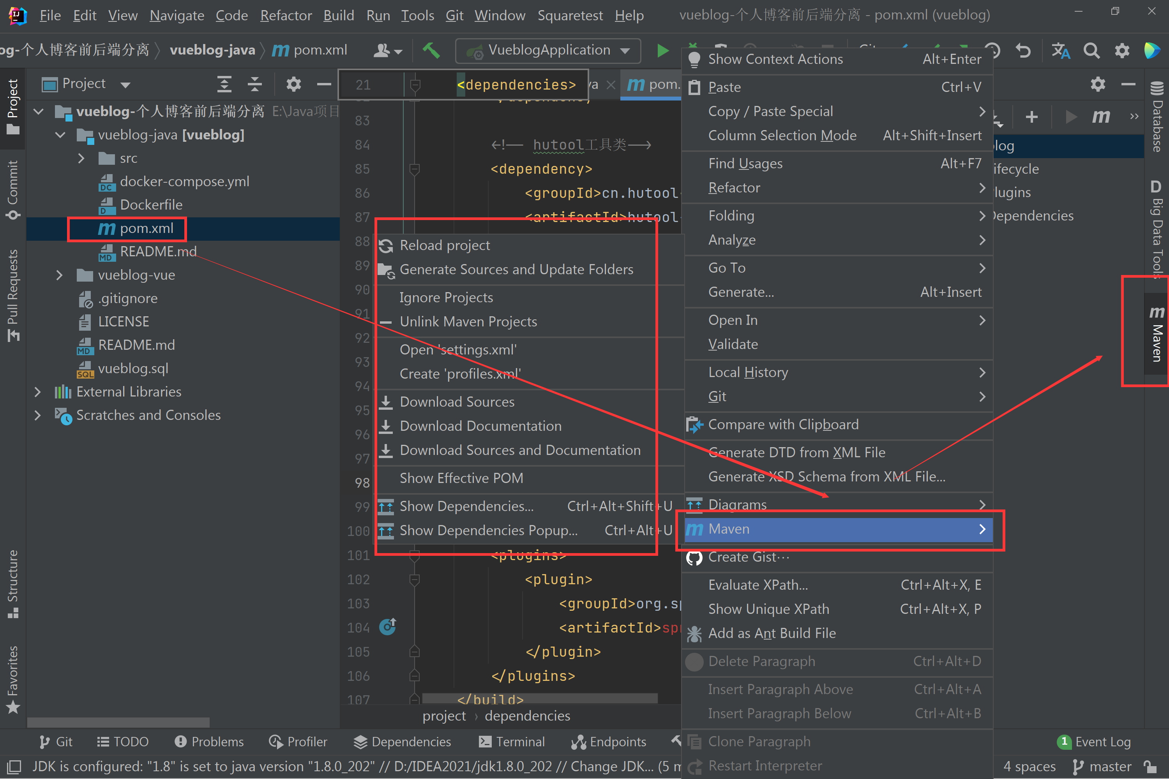Select Reload project in Maven submenu
The image size is (1169, 779).
(444, 245)
